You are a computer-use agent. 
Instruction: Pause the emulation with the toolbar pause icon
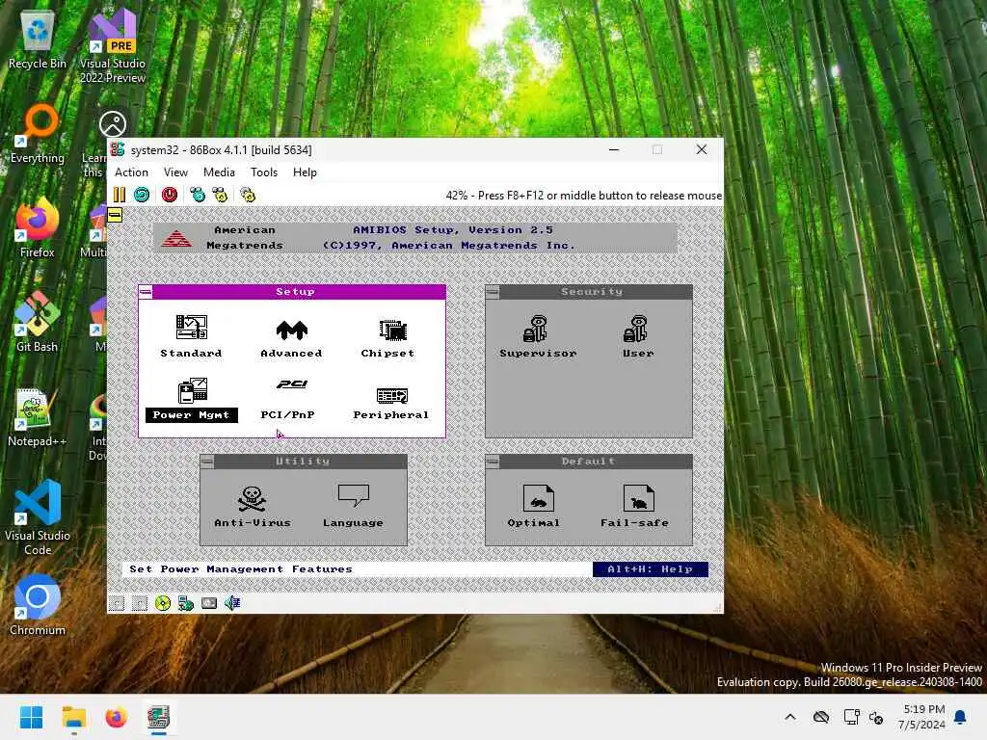tap(119, 195)
